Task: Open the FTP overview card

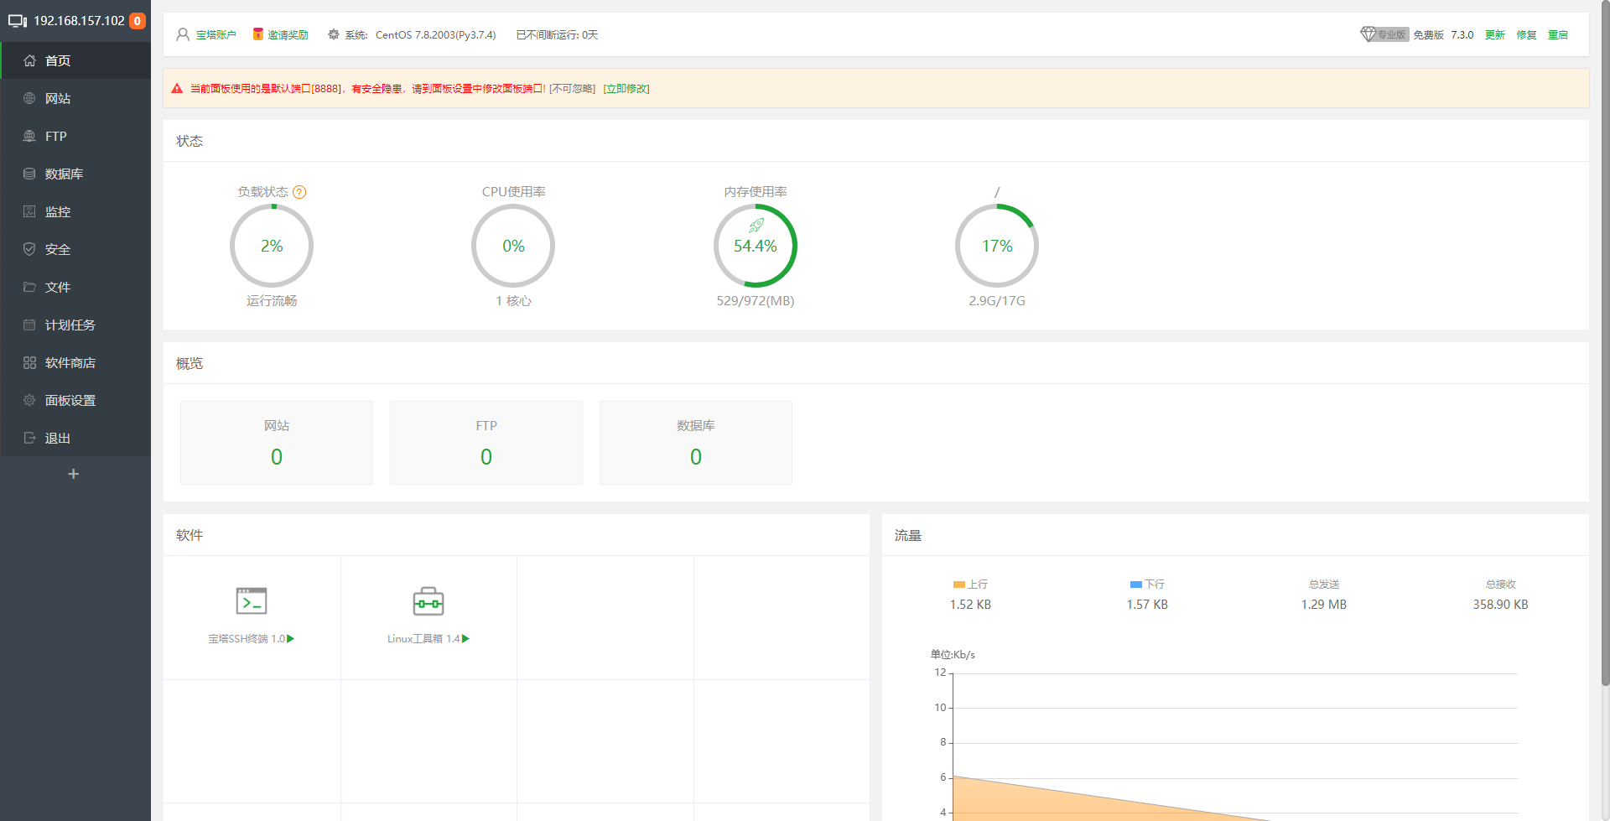Action: (486, 443)
